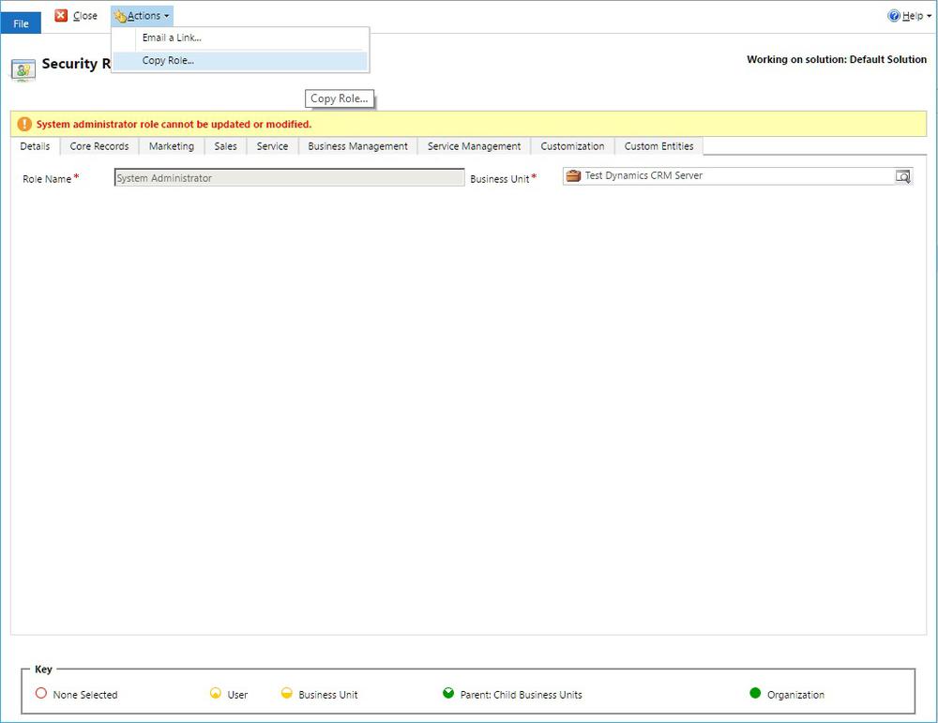The image size is (938, 723).
Task: Open the Actions dropdown menu
Action: (x=141, y=15)
